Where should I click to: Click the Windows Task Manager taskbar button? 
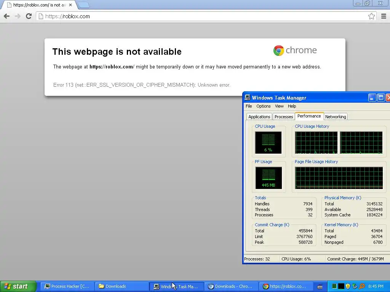click(177, 286)
